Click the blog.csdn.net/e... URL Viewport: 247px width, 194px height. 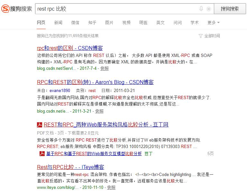pos(53,111)
